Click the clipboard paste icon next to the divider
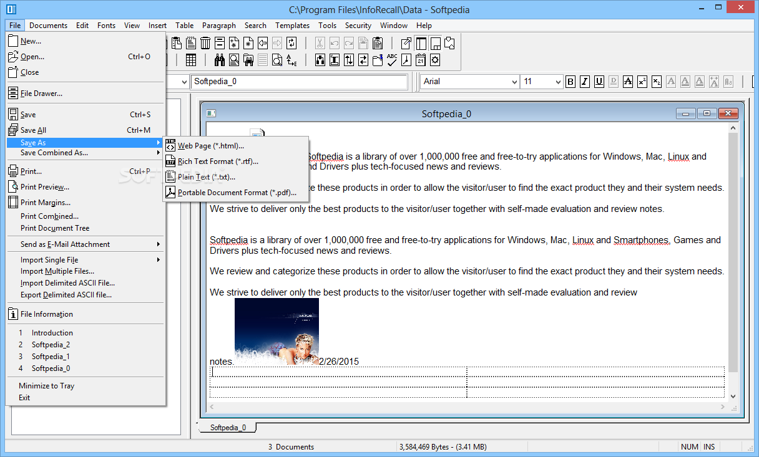 point(378,43)
